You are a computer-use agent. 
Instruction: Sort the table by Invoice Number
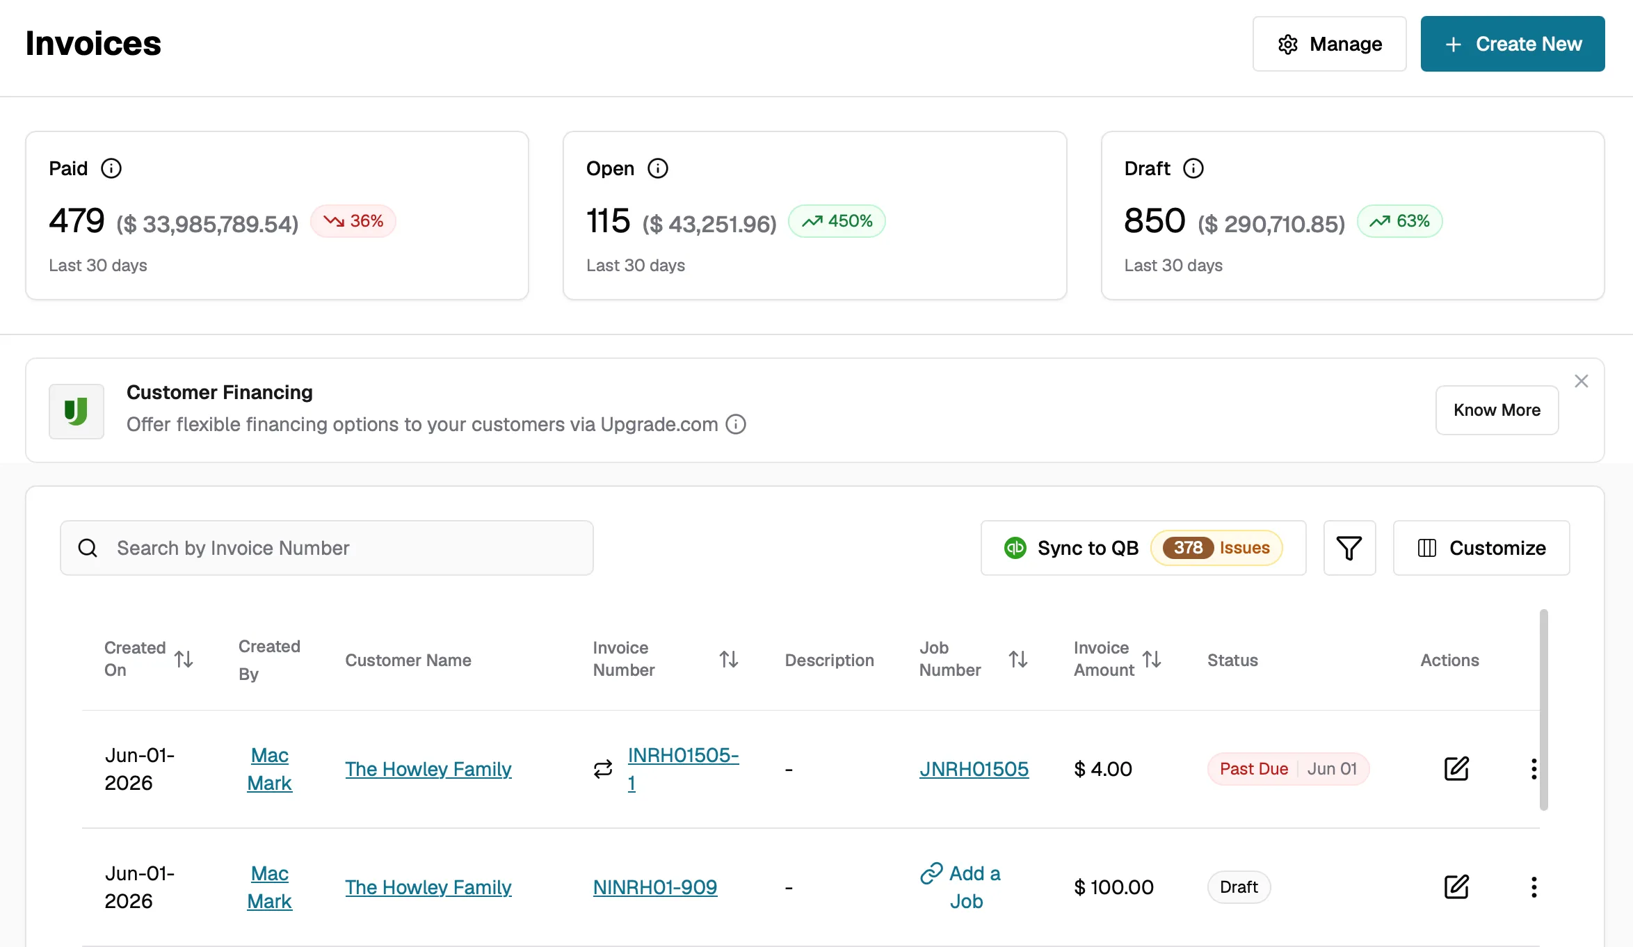click(x=729, y=659)
